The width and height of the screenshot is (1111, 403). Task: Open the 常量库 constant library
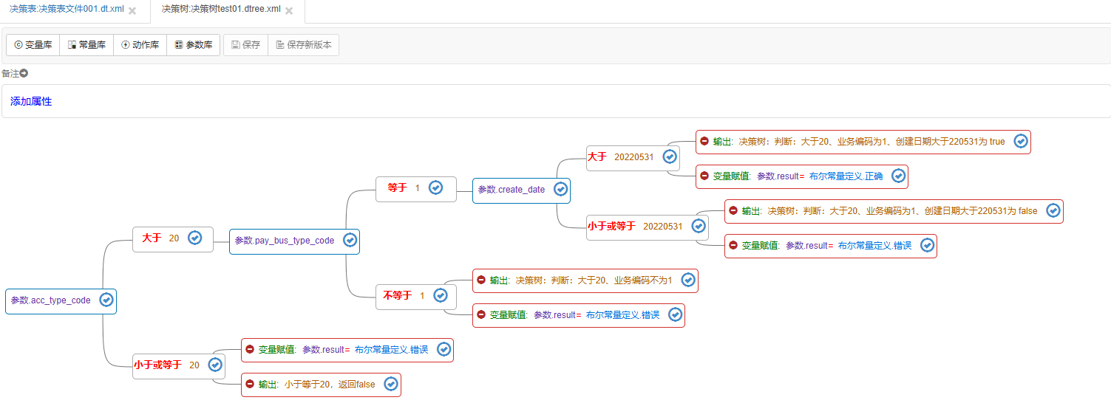(x=86, y=45)
